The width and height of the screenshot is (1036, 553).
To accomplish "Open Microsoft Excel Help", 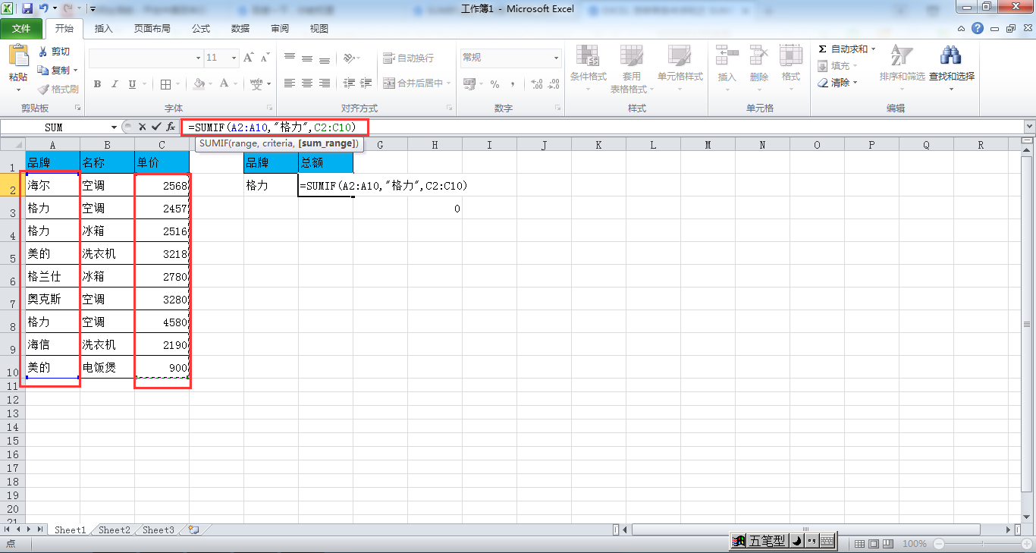I will (x=978, y=29).
